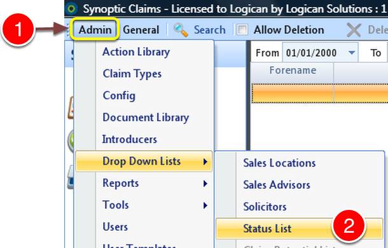Click the Search magnifier icon
The height and width of the screenshot is (248, 388).
click(181, 30)
